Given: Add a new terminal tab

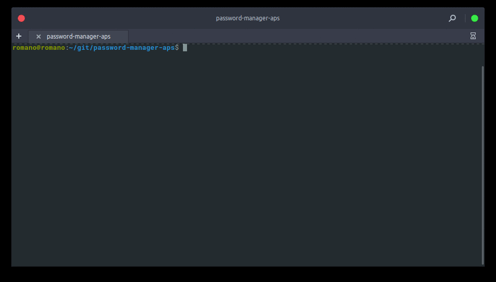Looking at the screenshot, I should [x=19, y=36].
